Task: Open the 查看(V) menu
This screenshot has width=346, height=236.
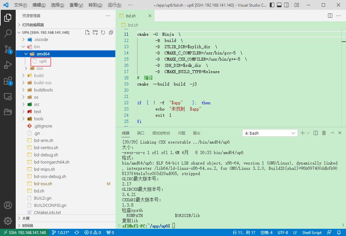Action: (76, 5)
